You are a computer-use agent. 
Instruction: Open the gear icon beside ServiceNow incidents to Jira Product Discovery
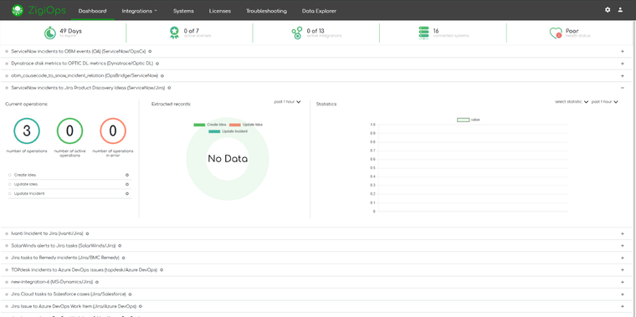pyautogui.click(x=169, y=88)
